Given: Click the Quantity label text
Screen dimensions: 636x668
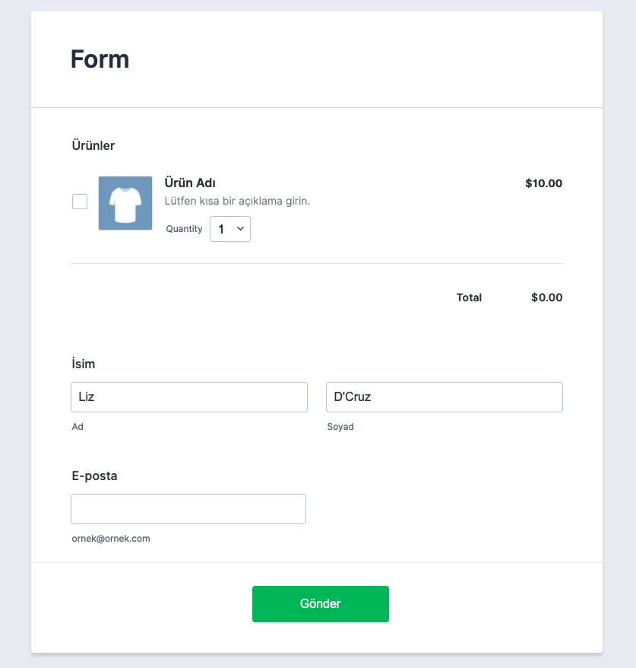Looking at the screenshot, I should pos(185,229).
